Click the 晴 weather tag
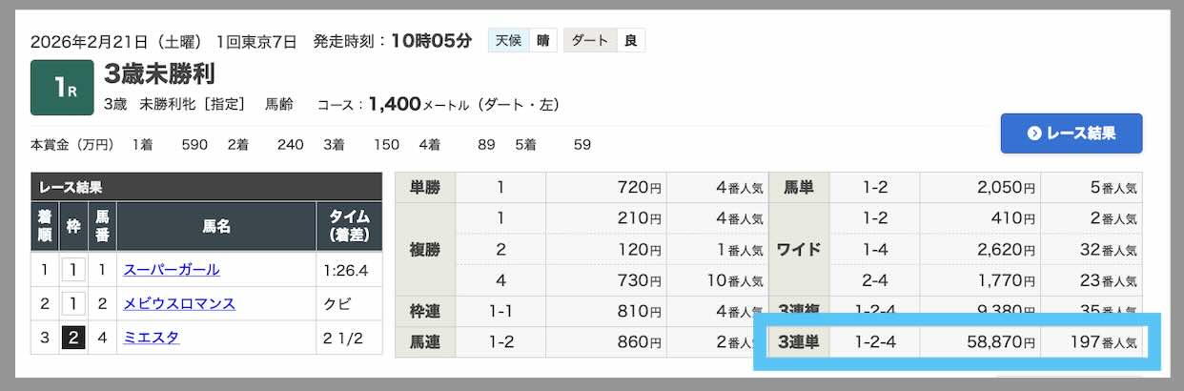 pos(541,41)
